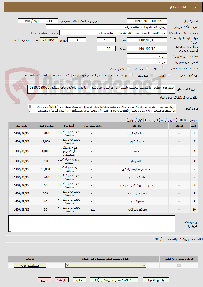
Task: Click the توضیحات خریدار text area
Action: pyautogui.click(x=92, y=224)
